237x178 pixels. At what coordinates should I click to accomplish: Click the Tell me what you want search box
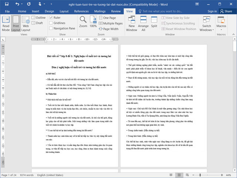(x=160, y=11)
